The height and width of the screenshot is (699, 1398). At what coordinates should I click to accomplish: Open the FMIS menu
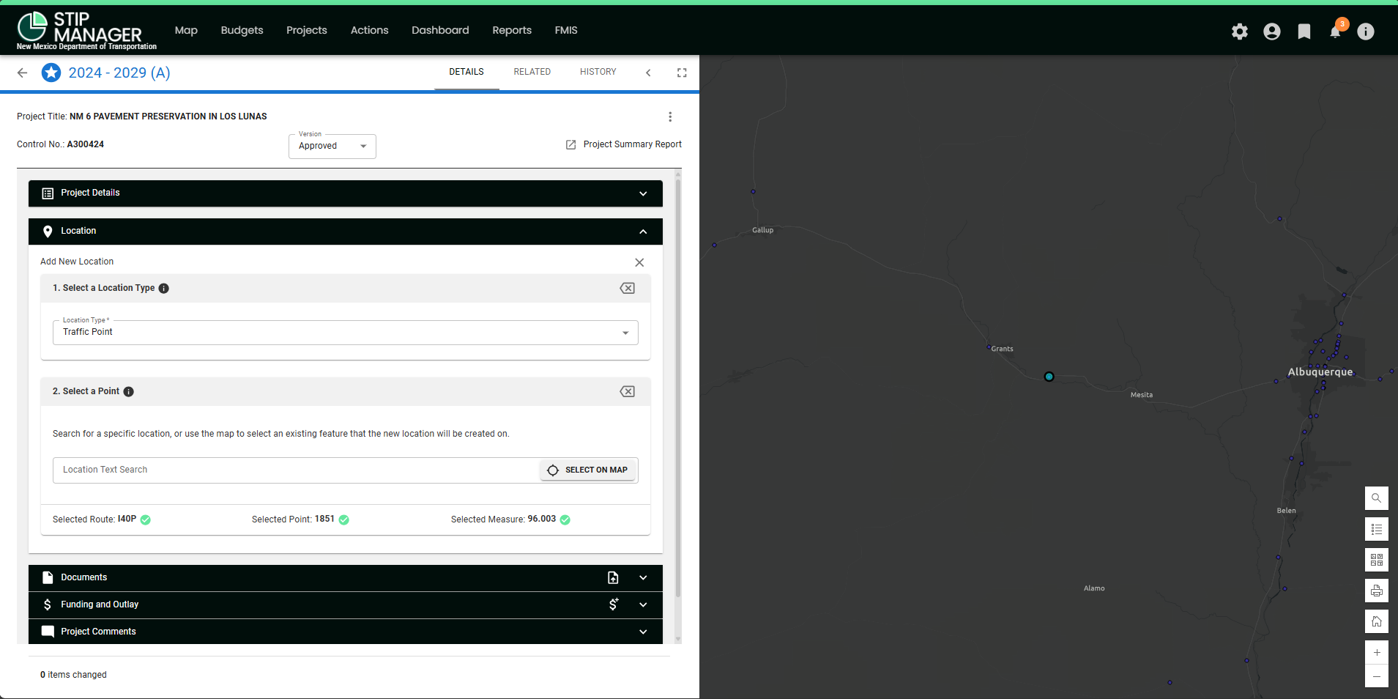[x=566, y=30]
